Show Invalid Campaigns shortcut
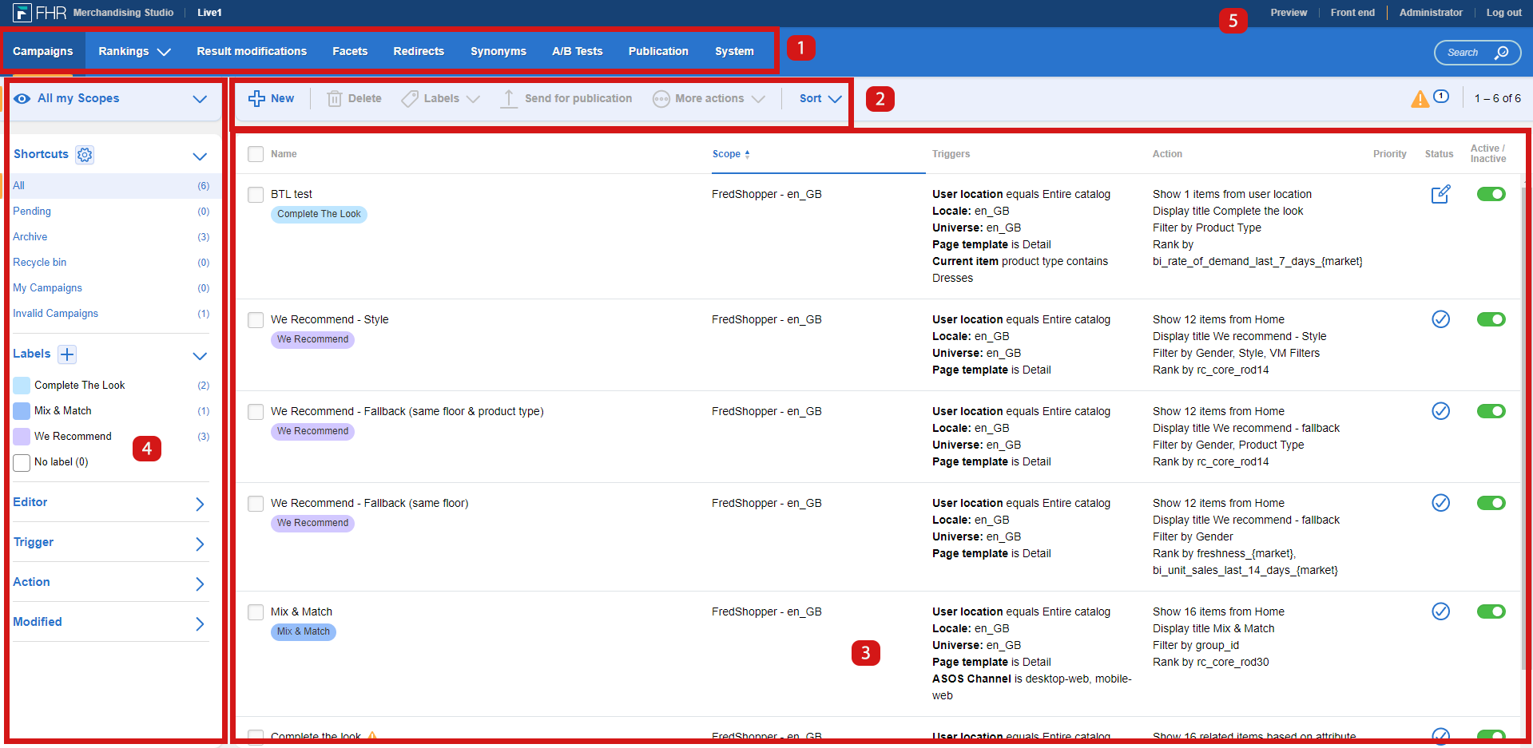This screenshot has height=748, width=1533. [55, 314]
